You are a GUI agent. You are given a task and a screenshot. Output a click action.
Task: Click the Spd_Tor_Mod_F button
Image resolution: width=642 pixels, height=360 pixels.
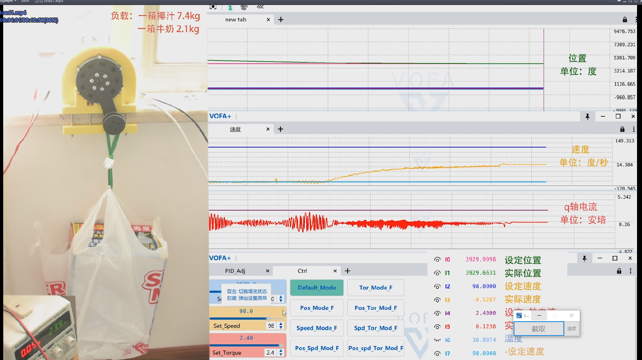pos(376,328)
